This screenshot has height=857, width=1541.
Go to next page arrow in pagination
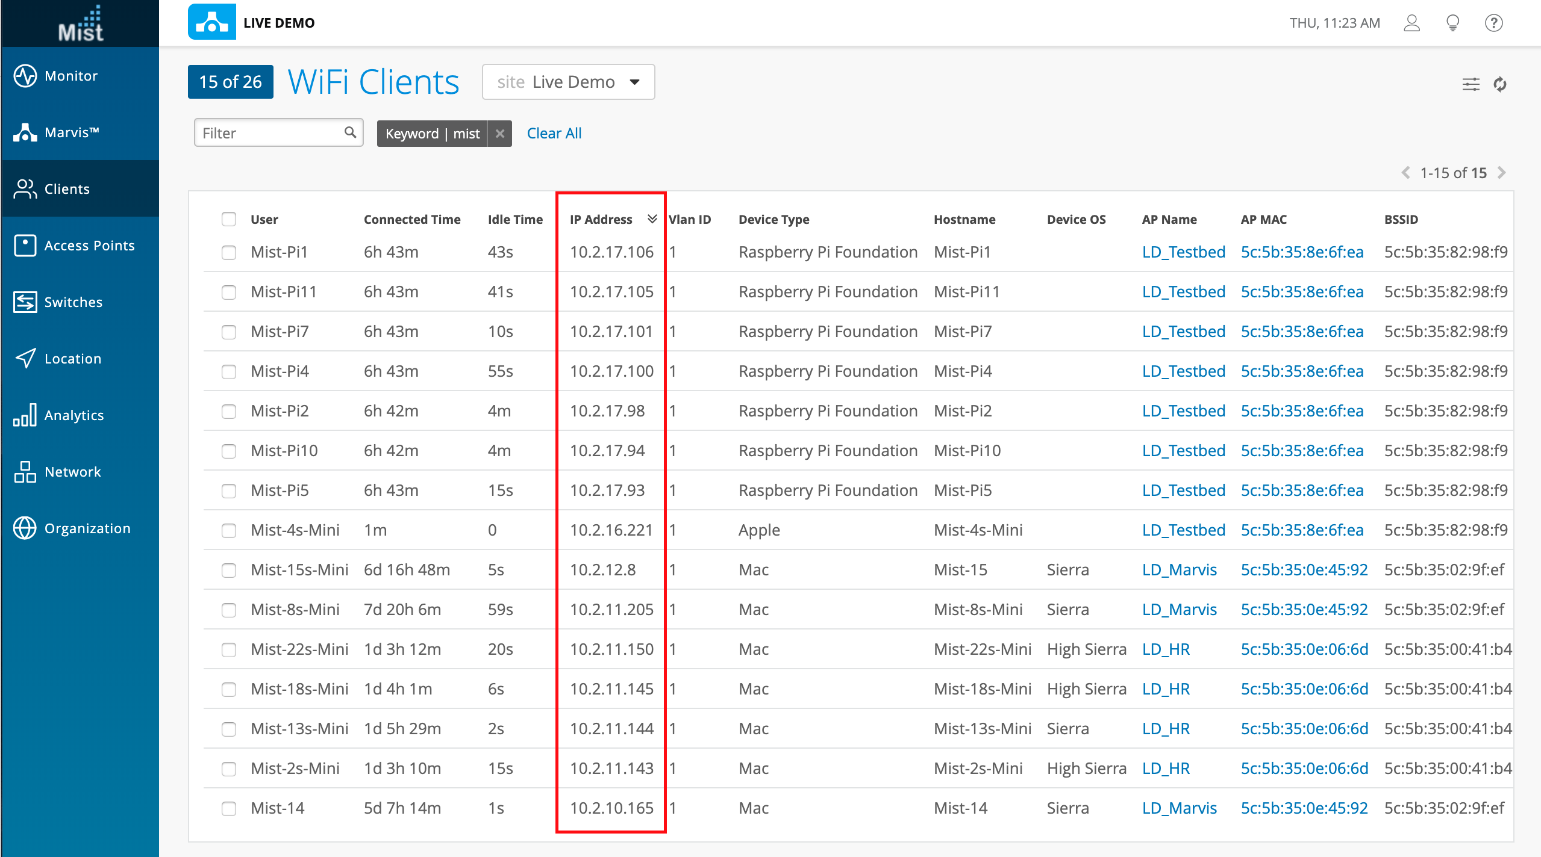coord(1502,173)
